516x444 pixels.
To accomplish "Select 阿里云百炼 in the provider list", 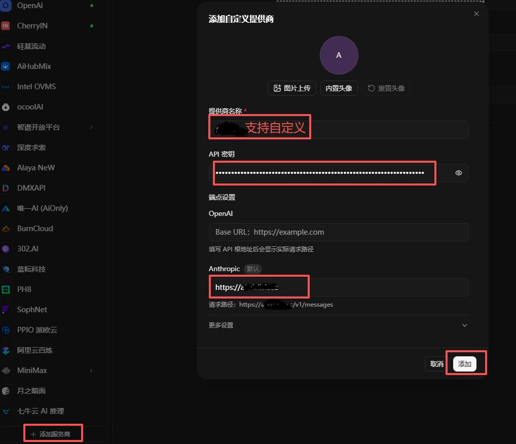I will 35,350.
